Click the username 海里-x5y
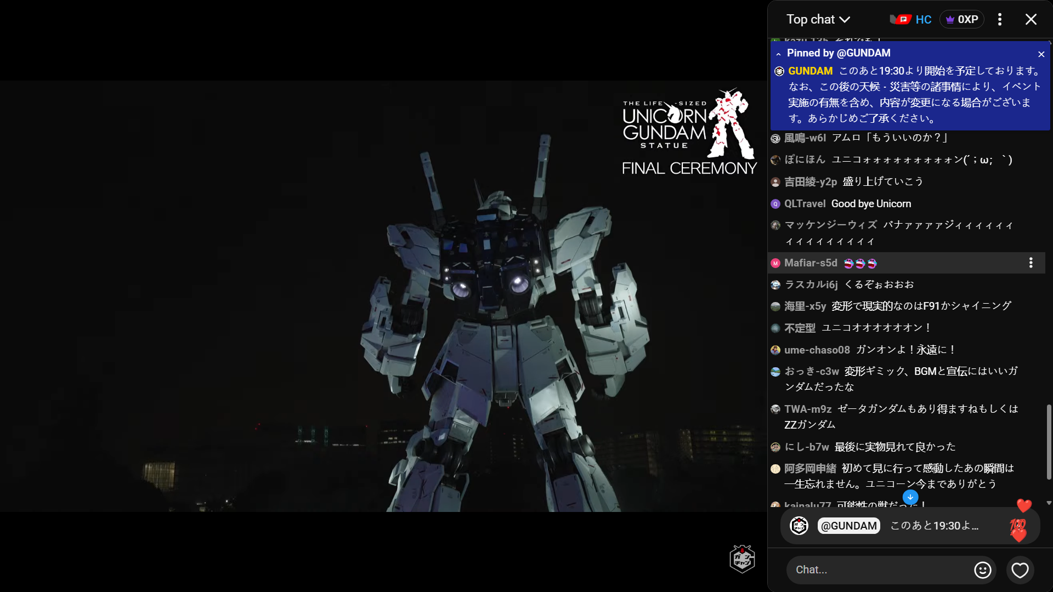The height and width of the screenshot is (592, 1053). pos(805,306)
